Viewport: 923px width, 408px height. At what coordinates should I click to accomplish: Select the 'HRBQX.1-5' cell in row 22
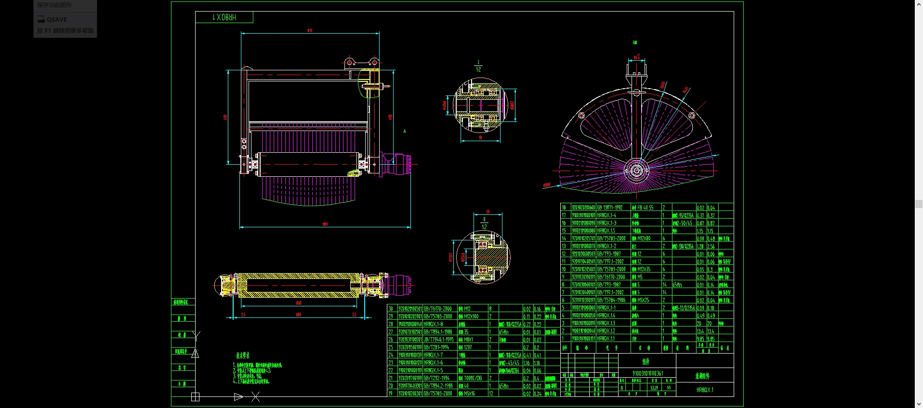point(440,370)
